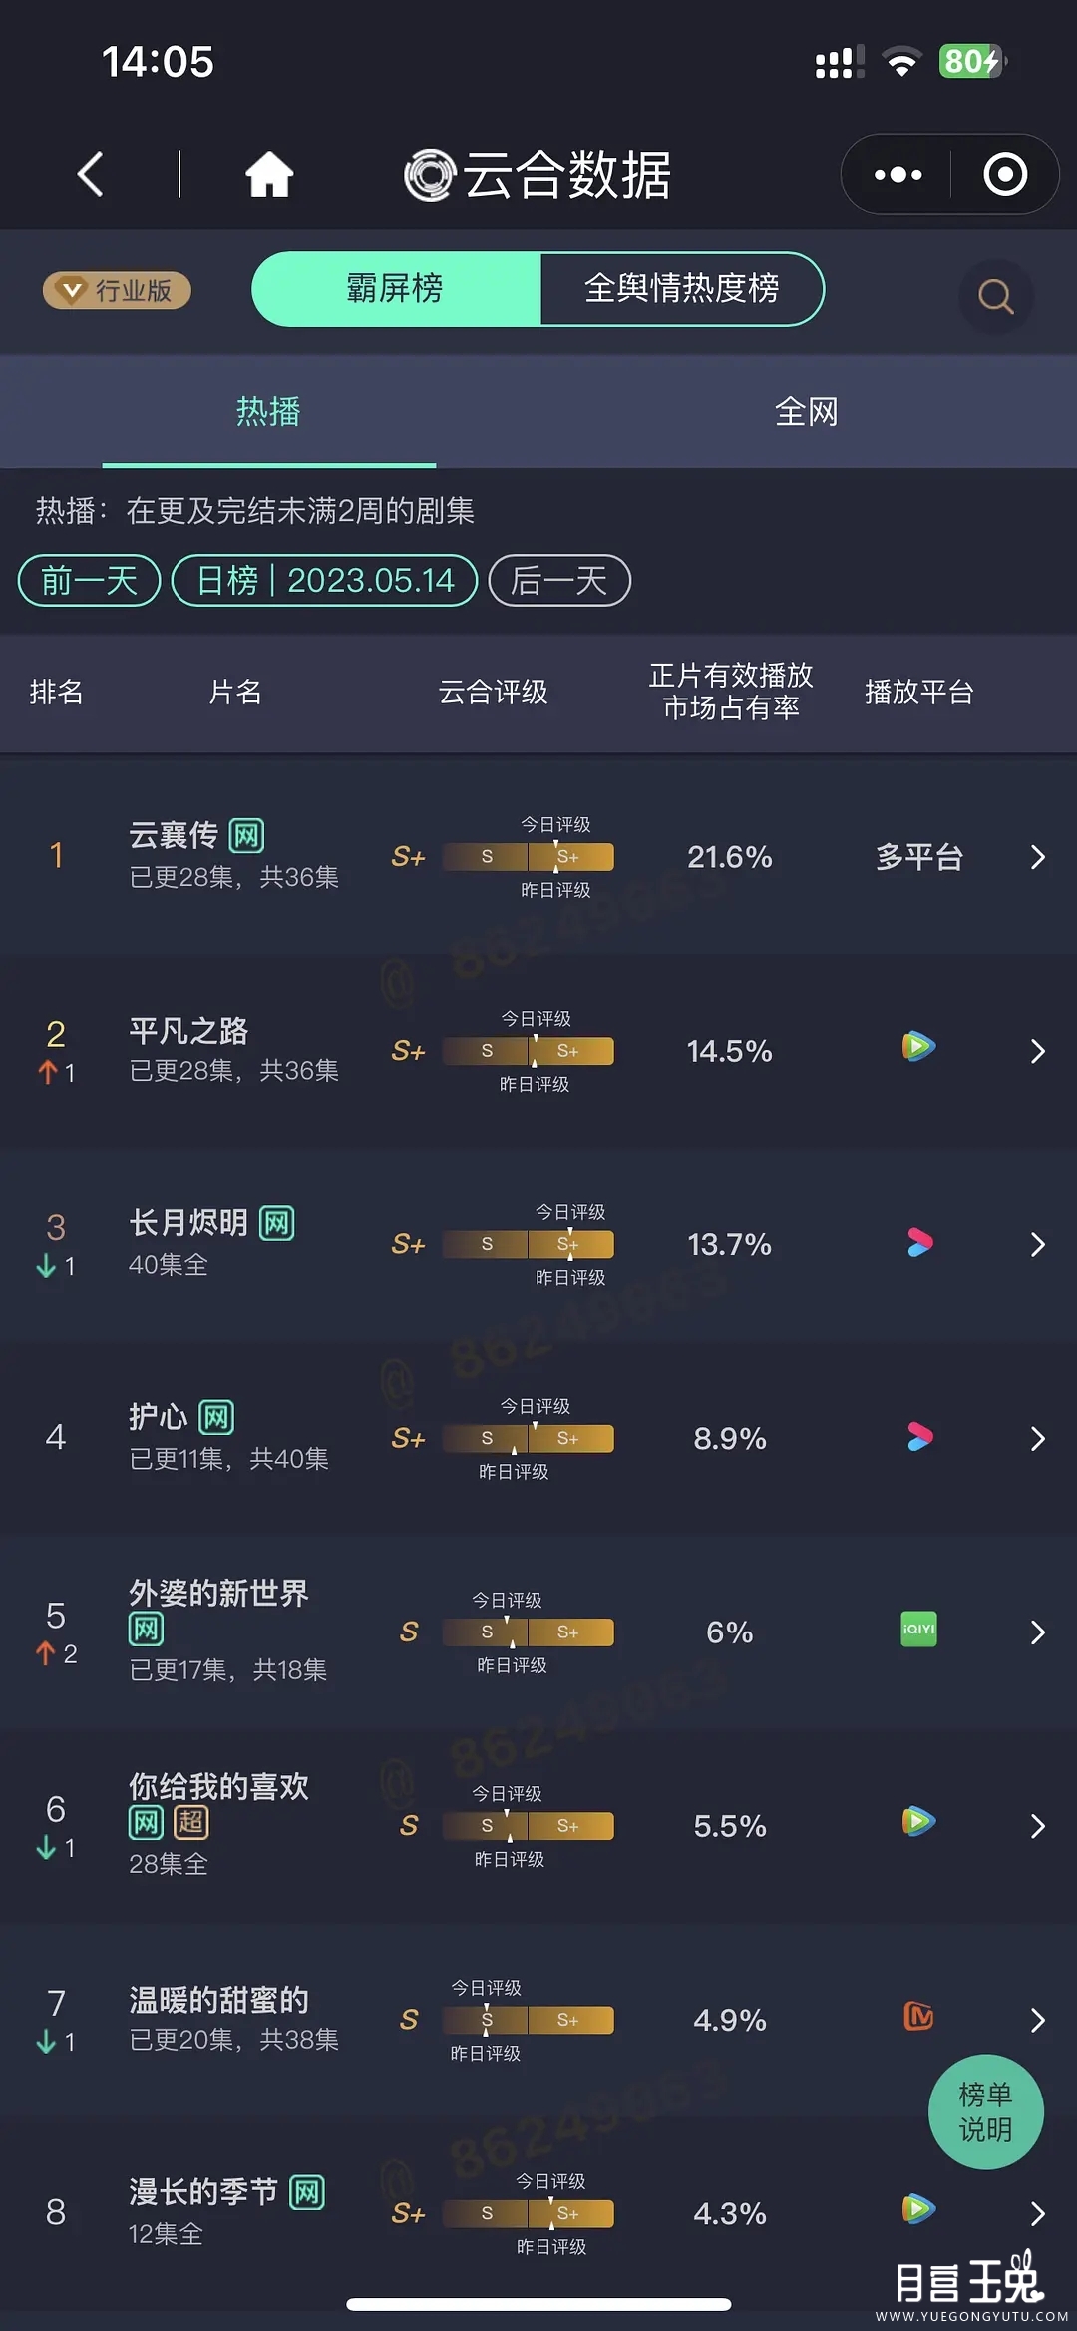
Task: Go to 前一天 ranking
Action: (89, 581)
